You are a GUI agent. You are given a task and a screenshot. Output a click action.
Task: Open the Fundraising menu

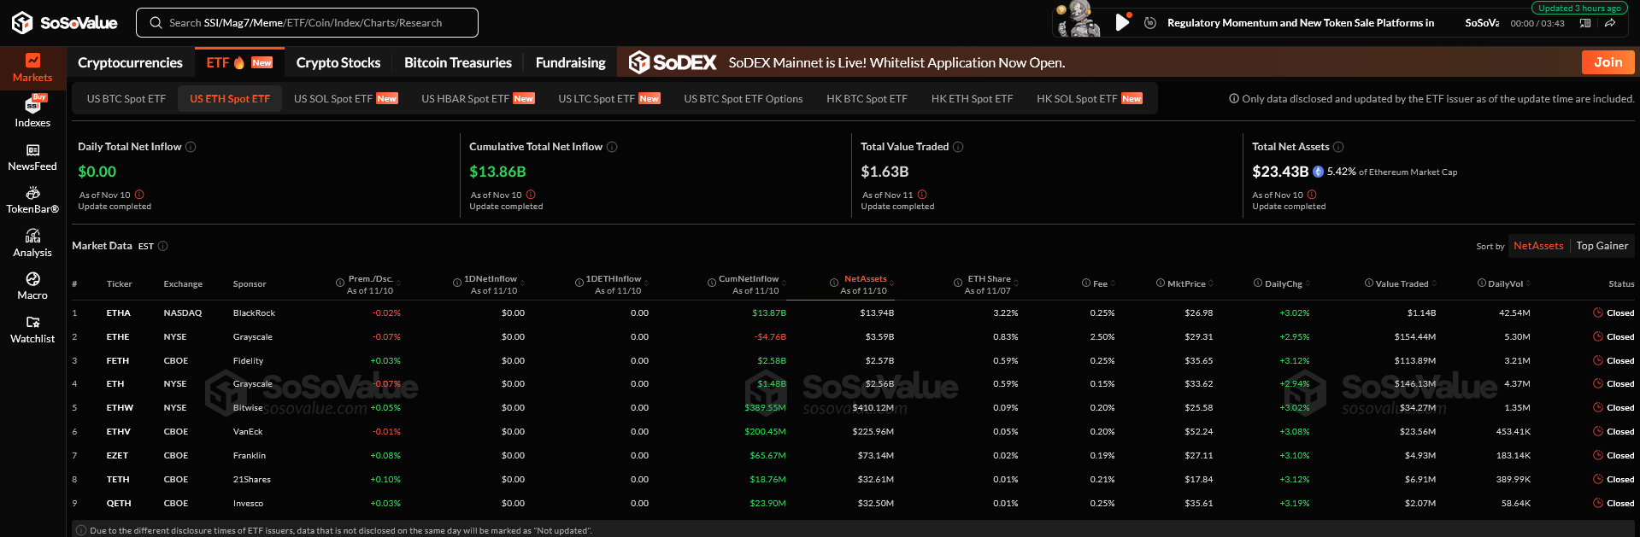(x=570, y=62)
